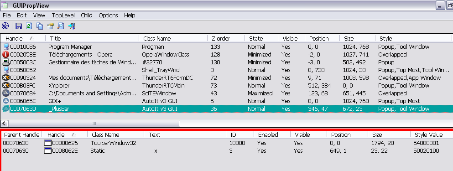This screenshot has height=171, width=453.
Task: Select the XYplorer title cell
Action: 59,86
